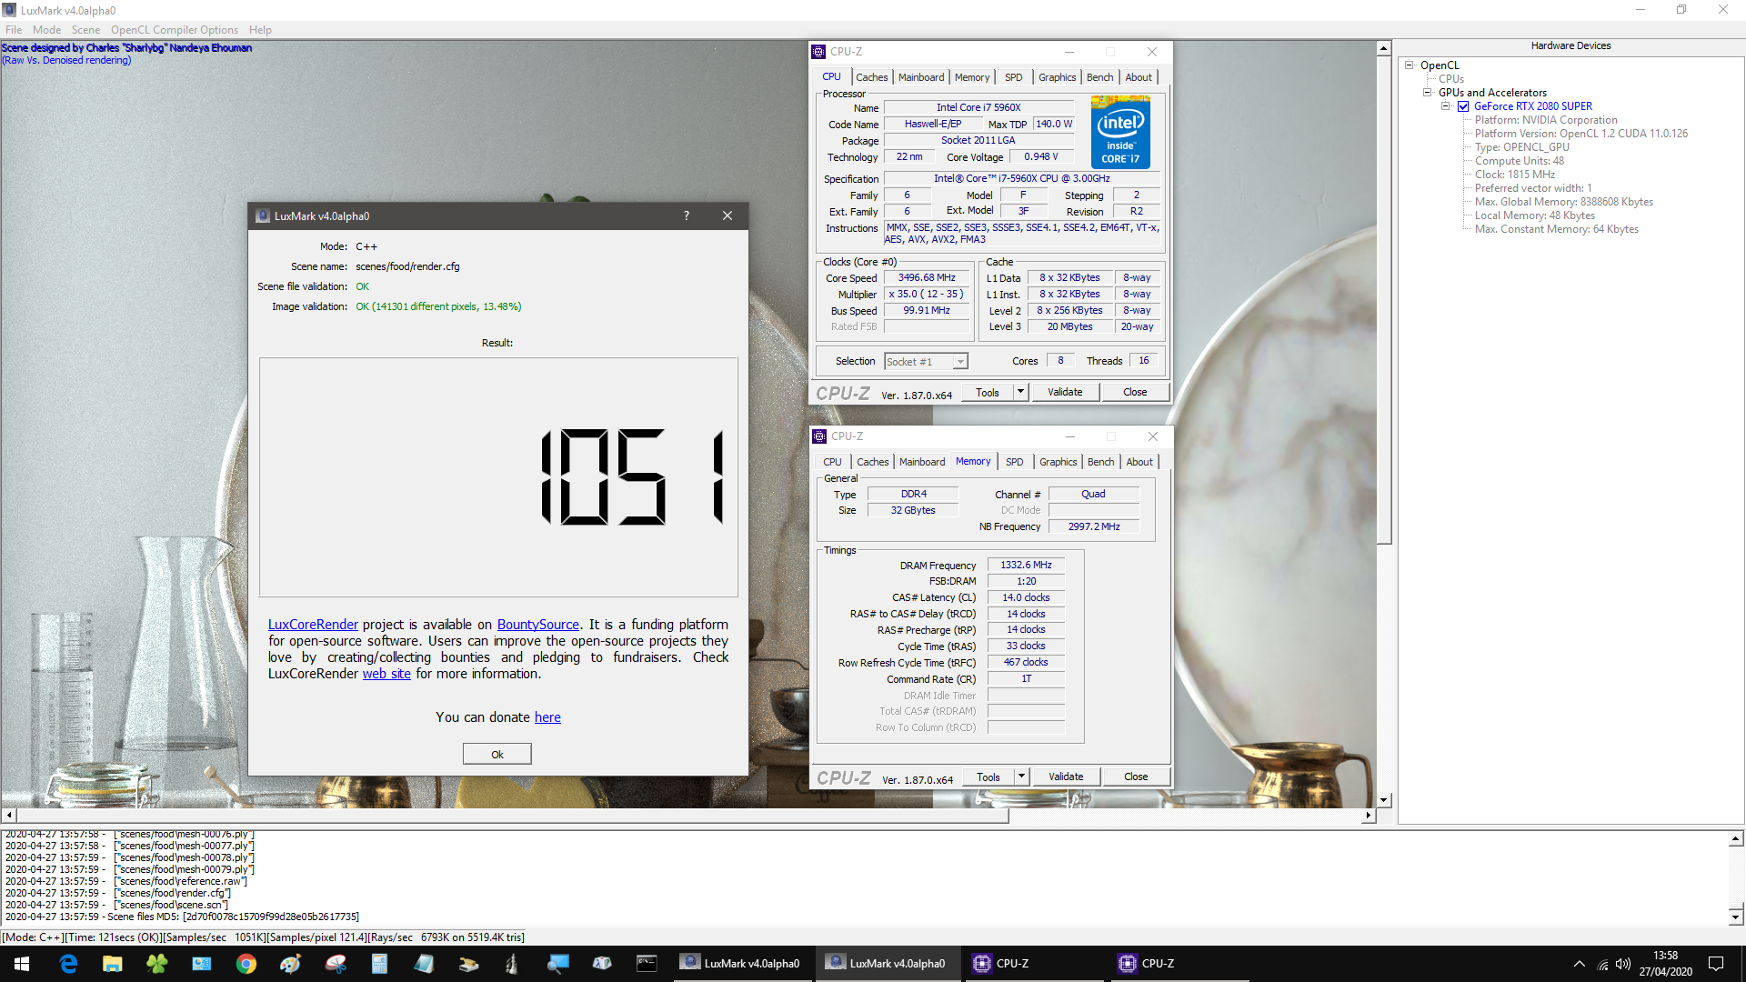Open the Tools dropdown arrow in bottom CPU-Z
Image resolution: width=1746 pixels, height=982 pixels.
tap(1021, 777)
